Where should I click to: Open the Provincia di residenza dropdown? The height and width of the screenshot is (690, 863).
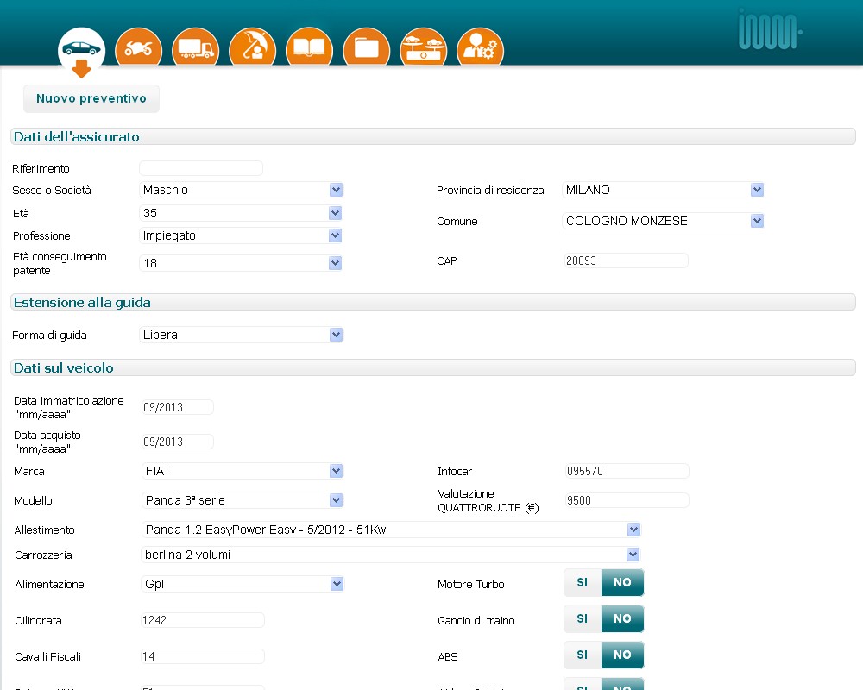click(x=663, y=190)
